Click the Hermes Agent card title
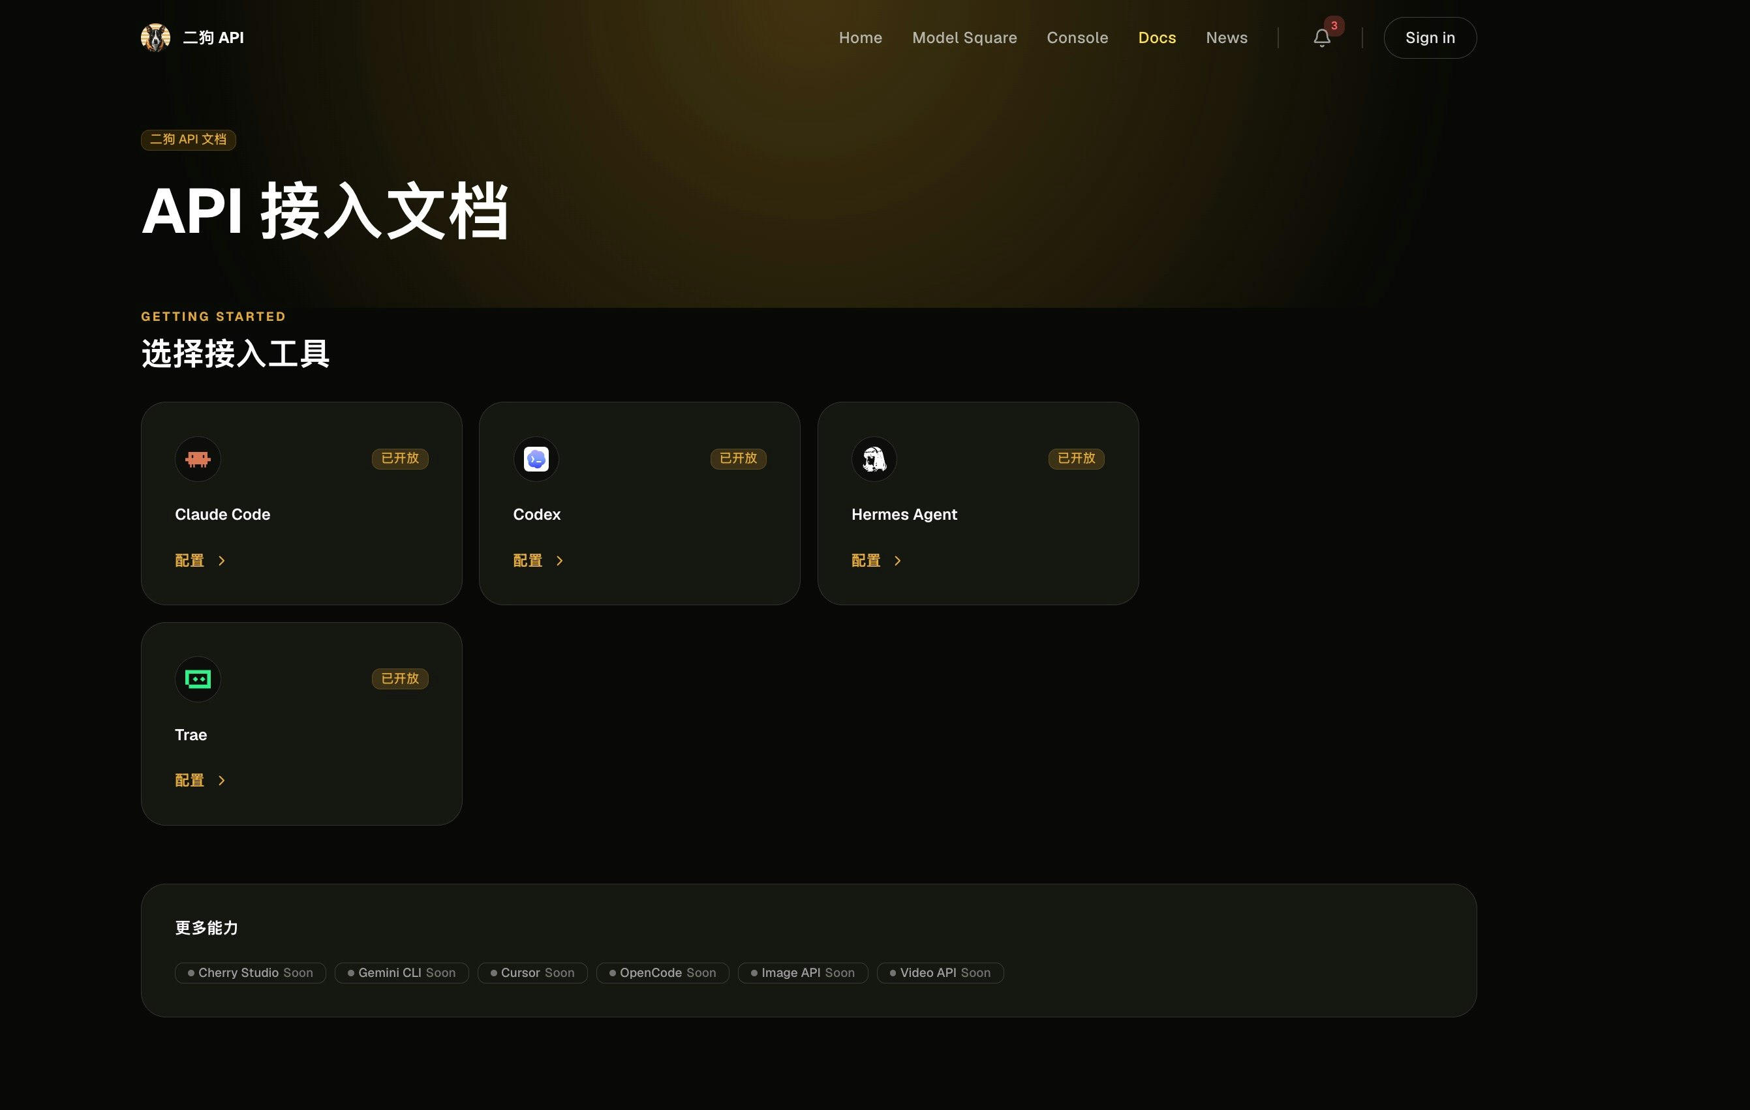Viewport: 1750px width, 1110px height. (904, 515)
